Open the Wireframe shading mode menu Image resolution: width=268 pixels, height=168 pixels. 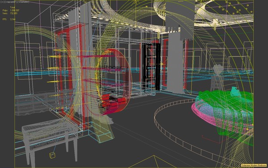23,2
